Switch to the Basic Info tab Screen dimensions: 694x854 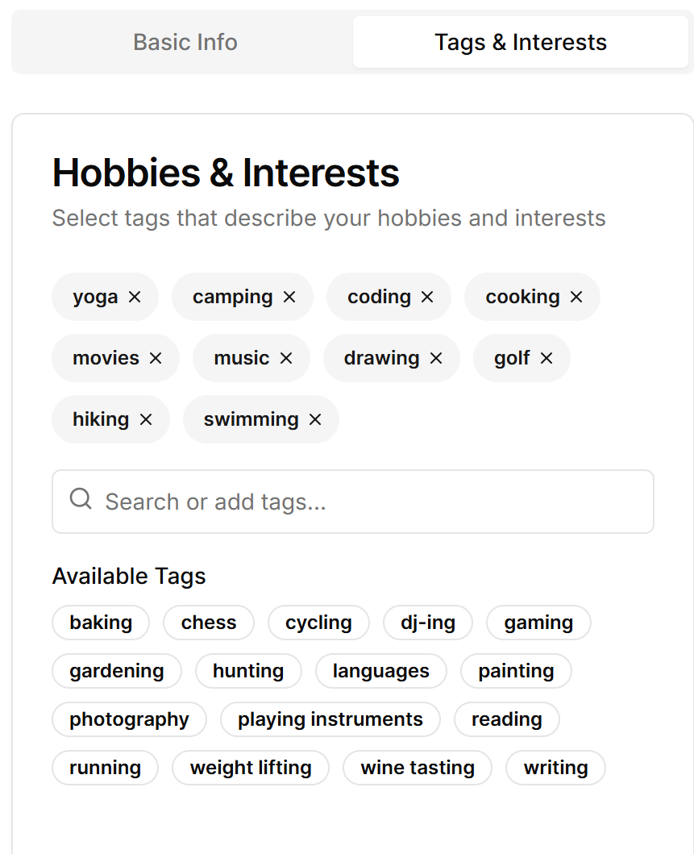click(x=185, y=42)
